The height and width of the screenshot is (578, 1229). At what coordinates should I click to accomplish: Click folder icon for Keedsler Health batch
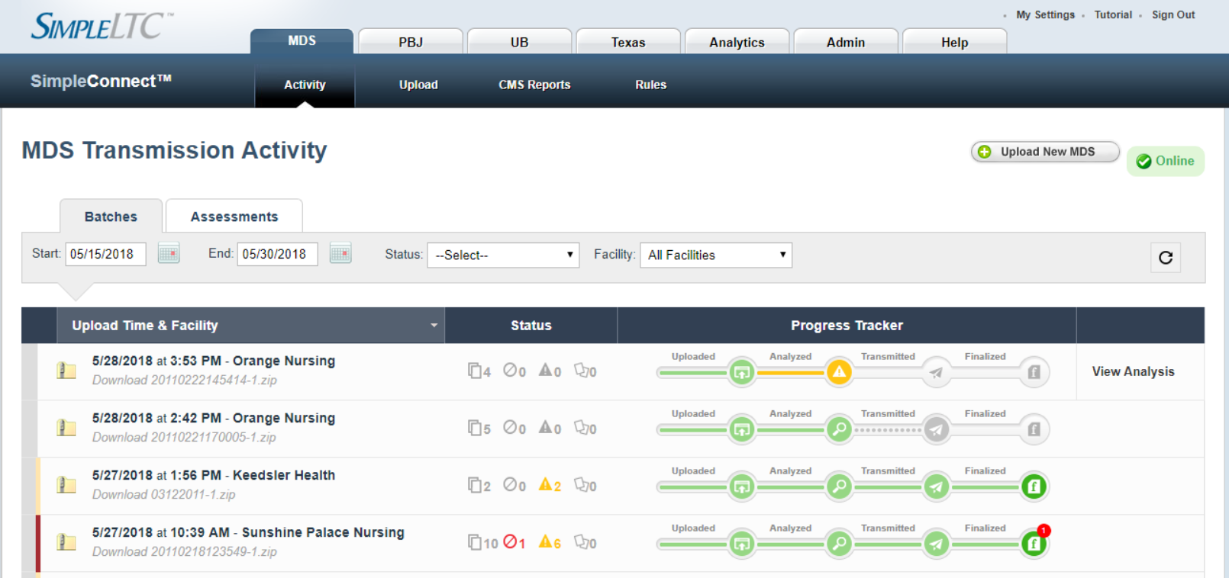pyautogui.click(x=66, y=485)
